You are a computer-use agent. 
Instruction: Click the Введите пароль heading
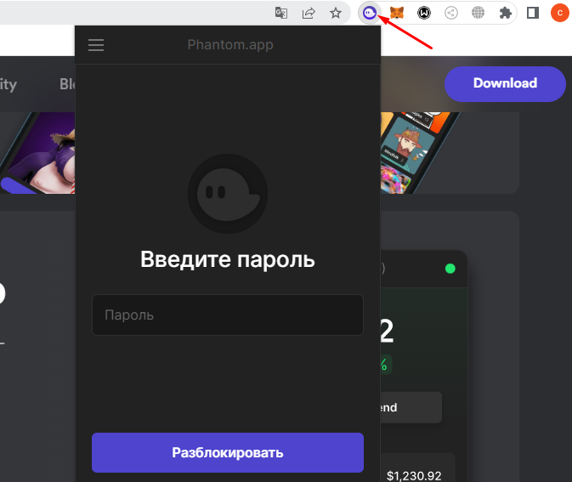pos(228,259)
